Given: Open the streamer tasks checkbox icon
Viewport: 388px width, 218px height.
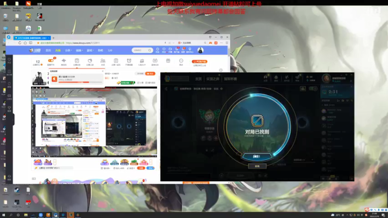Looking at the screenshot, I should point(77,61).
